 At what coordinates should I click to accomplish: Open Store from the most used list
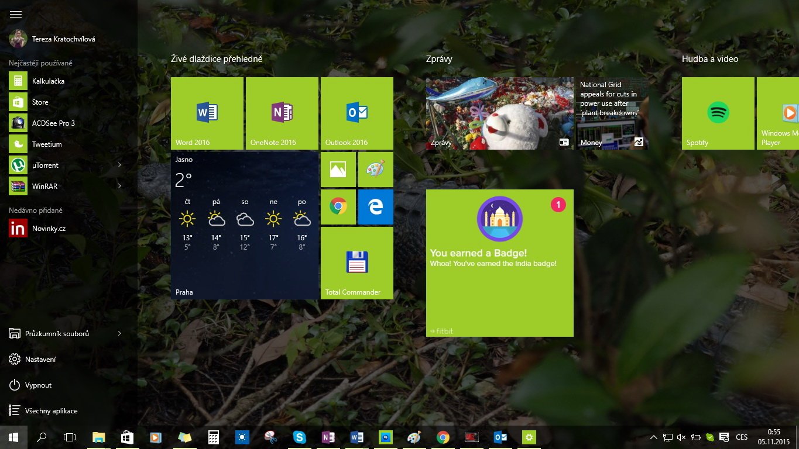[68, 102]
